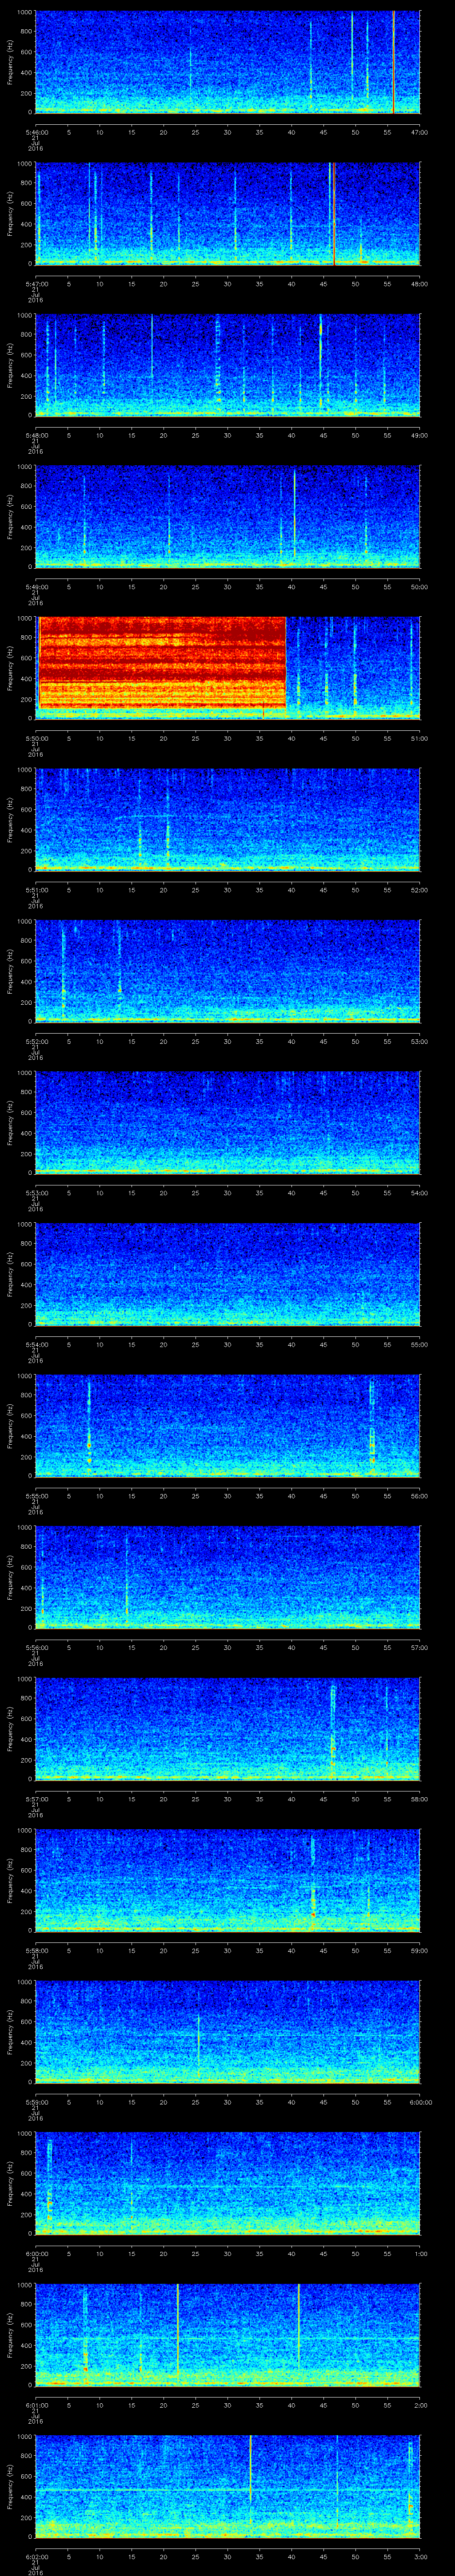Click the spectrogram panel starting at 5:52:00
455x2576 pixels.
[x=228, y=971]
